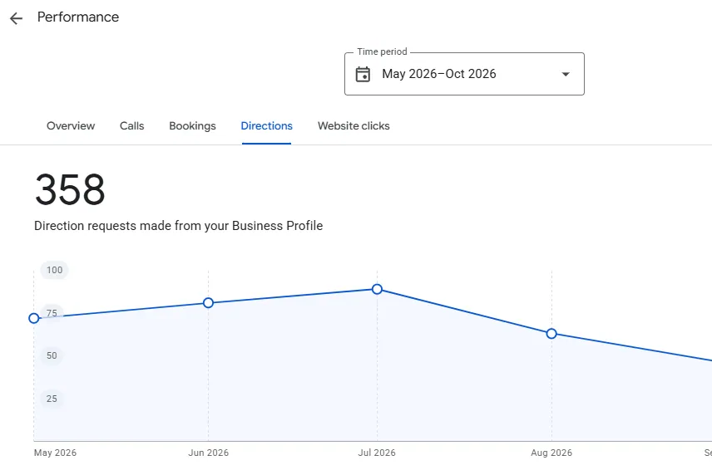Screen dimensions: 712x470
Task: Go back using the Performance arrow
Action: tap(17, 18)
